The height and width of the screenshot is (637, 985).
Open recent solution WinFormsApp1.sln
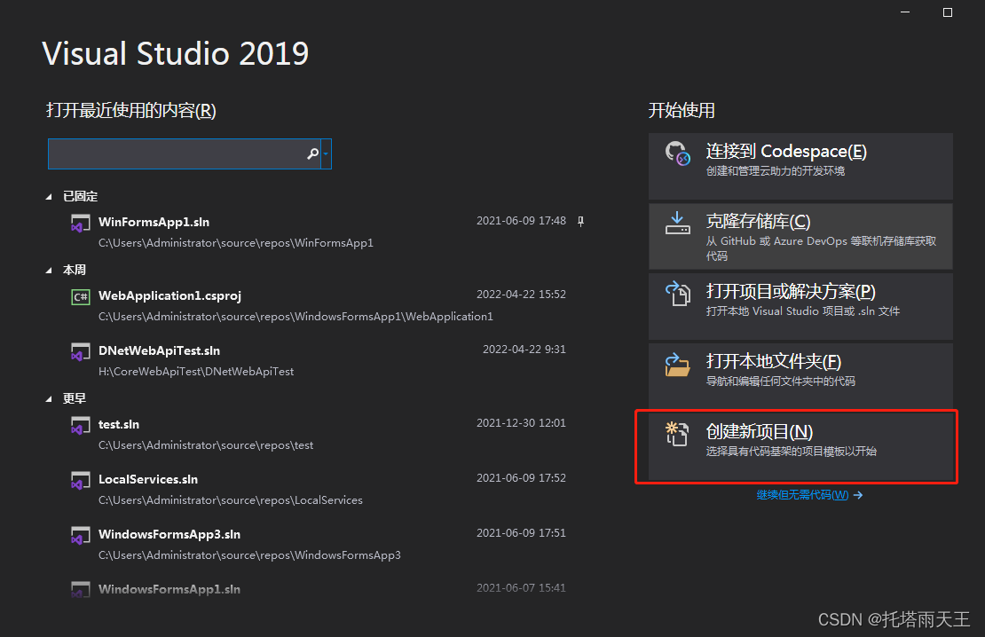[x=154, y=222]
